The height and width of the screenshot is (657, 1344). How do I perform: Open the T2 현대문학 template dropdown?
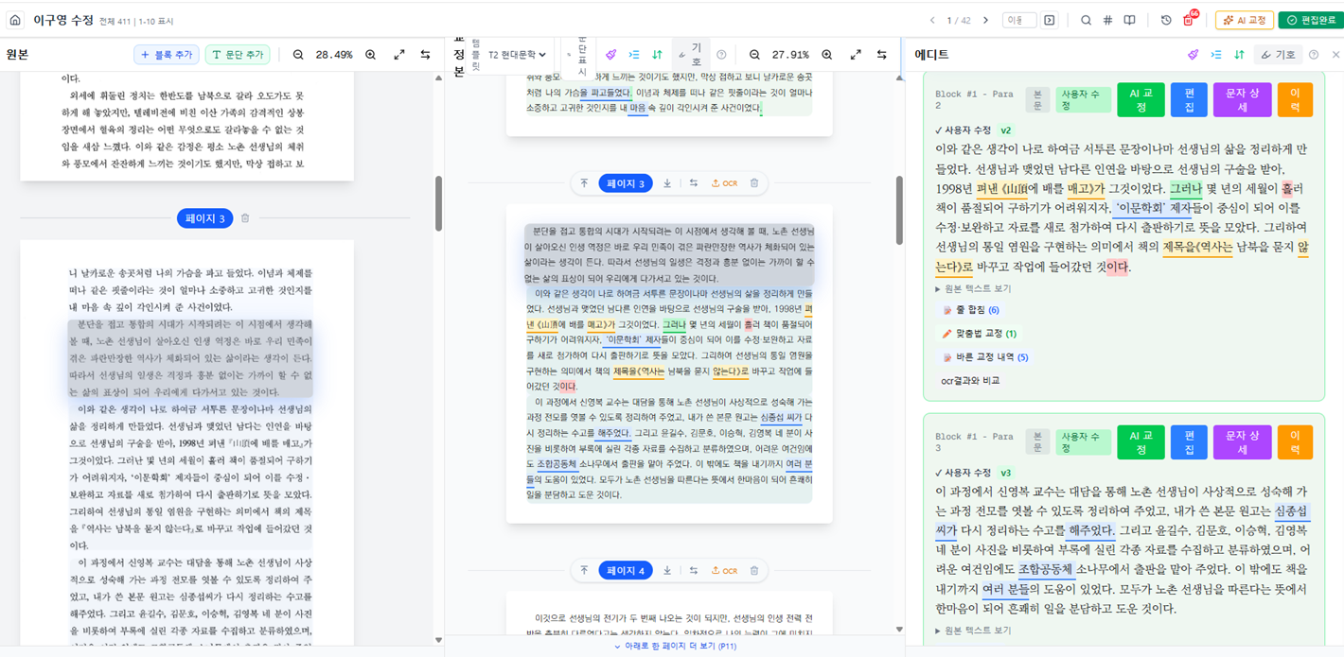[x=517, y=55]
